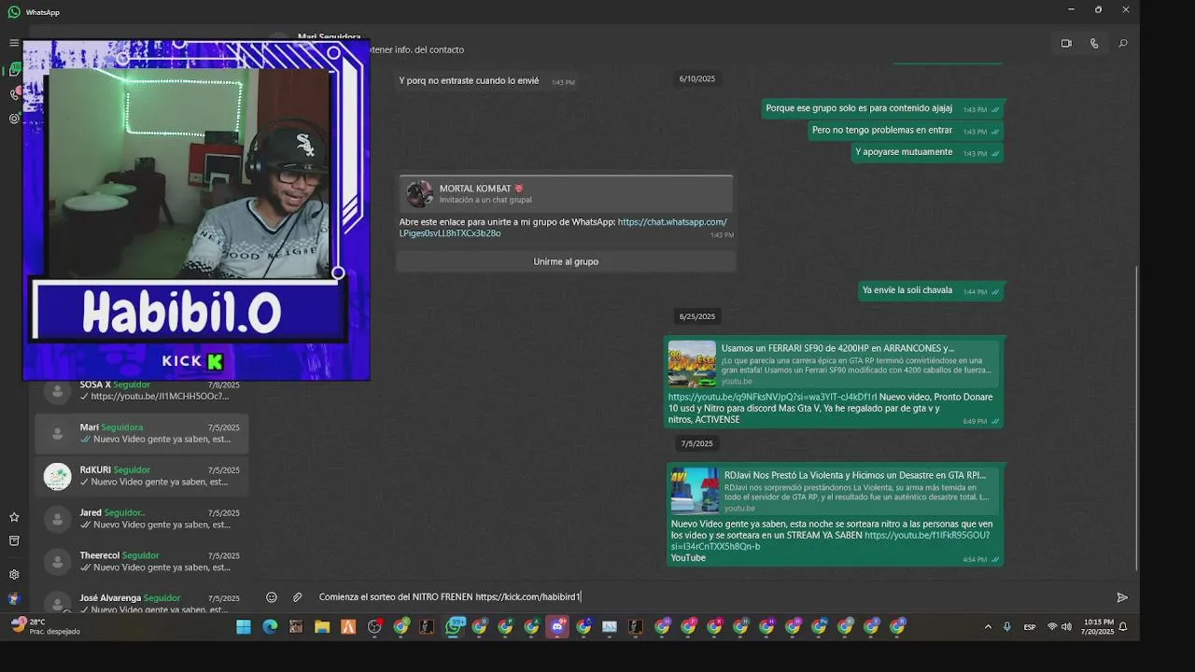
Task: Switch to Discord in taskbar
Action: pyautogui.click(x=557, y=627)
